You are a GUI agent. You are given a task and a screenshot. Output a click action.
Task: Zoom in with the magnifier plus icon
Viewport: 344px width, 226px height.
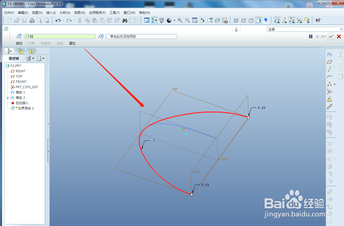180,20
